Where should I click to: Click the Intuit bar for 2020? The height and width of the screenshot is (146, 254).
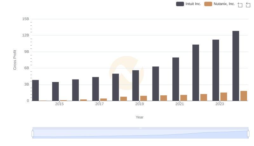tap(156, 84)
